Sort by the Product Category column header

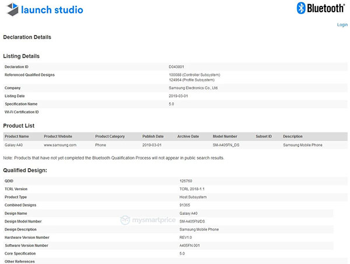point(110,136)
